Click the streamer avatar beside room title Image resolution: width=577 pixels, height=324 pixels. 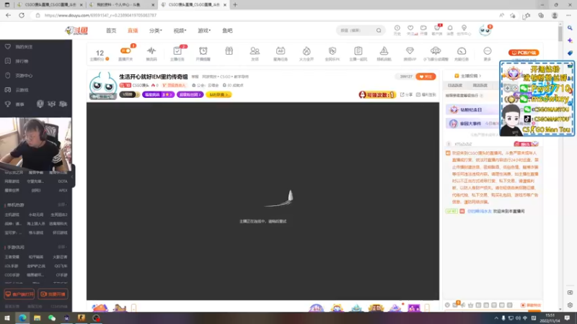click(x=103, y=86)
